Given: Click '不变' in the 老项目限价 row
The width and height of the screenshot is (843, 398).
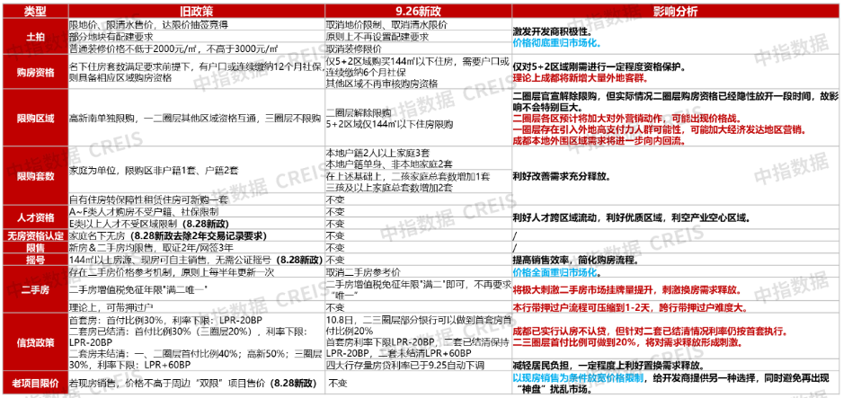Looking at the screenshot, I should (x=338, y=383).
